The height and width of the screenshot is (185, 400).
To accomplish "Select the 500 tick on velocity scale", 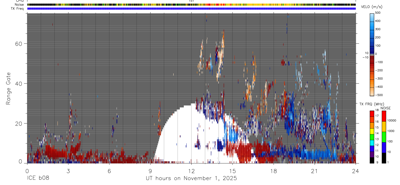I will [x=379, y=13].
